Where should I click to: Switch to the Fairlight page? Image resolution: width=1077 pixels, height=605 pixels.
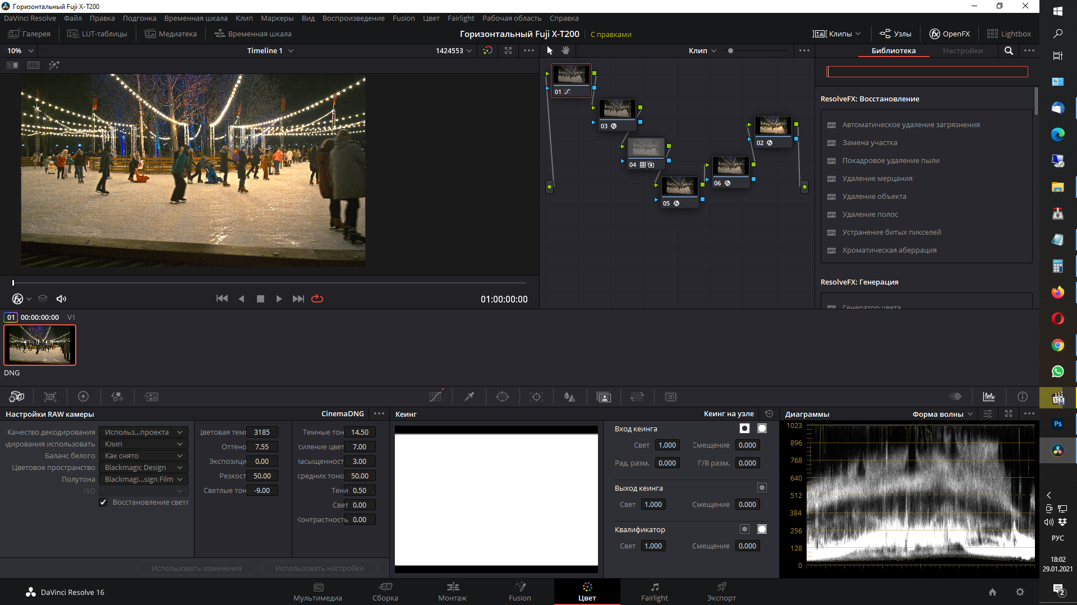(x=655, y=592)
